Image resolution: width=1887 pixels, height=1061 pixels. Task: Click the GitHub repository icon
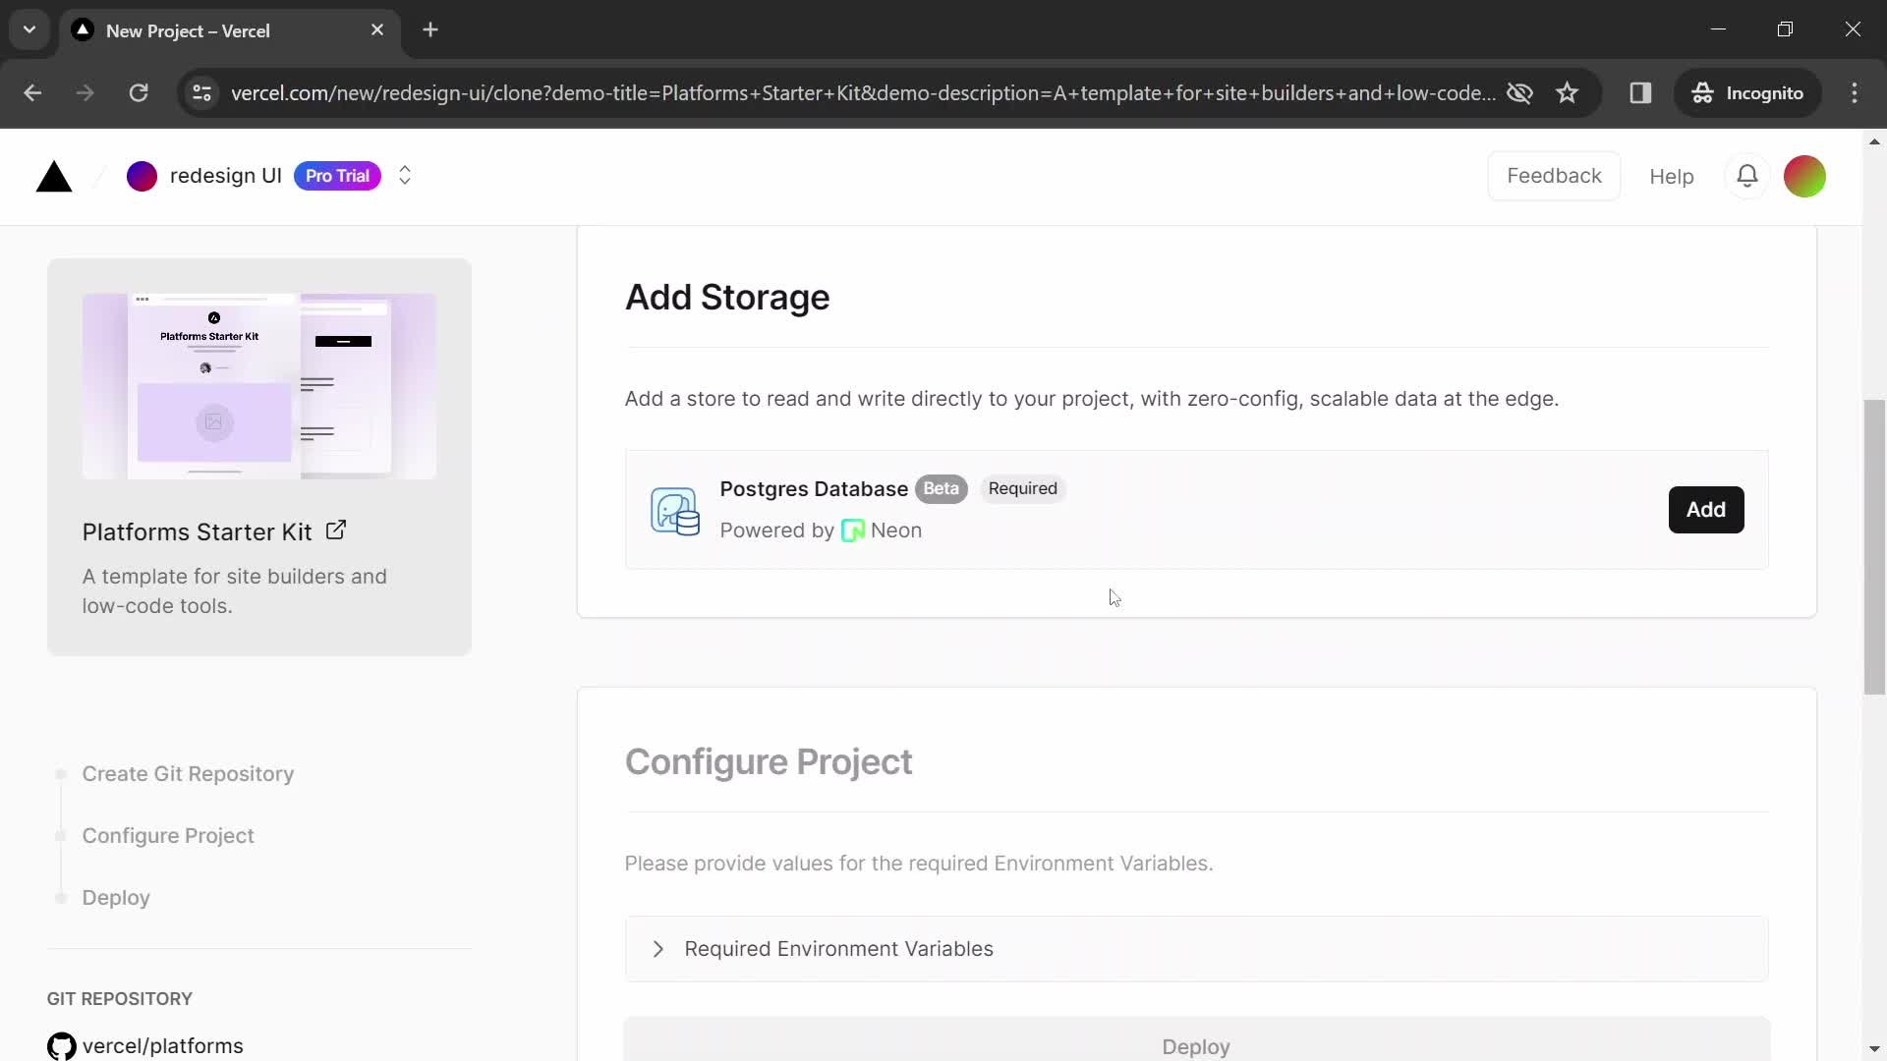(61, 1045)
